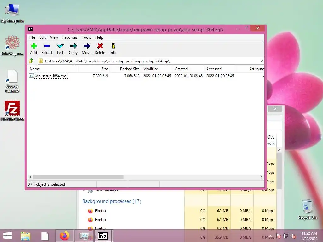
Task: Open Google Chrome desktop shortcut
Action: 12,81
